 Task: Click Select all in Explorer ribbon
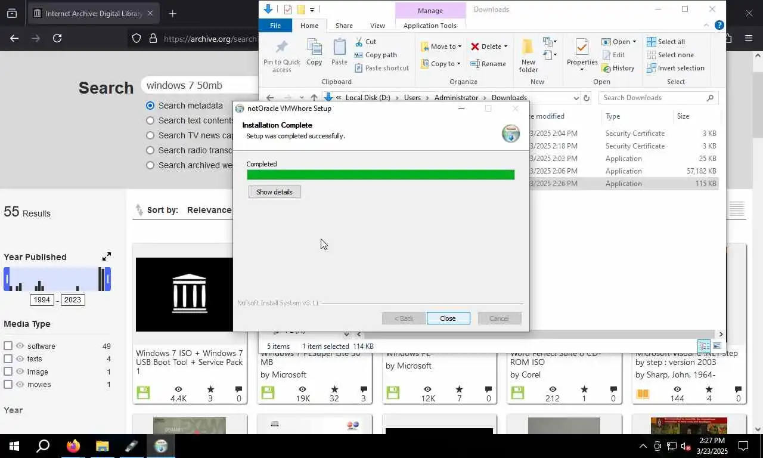pyautogui.click(x=666, y=42)
